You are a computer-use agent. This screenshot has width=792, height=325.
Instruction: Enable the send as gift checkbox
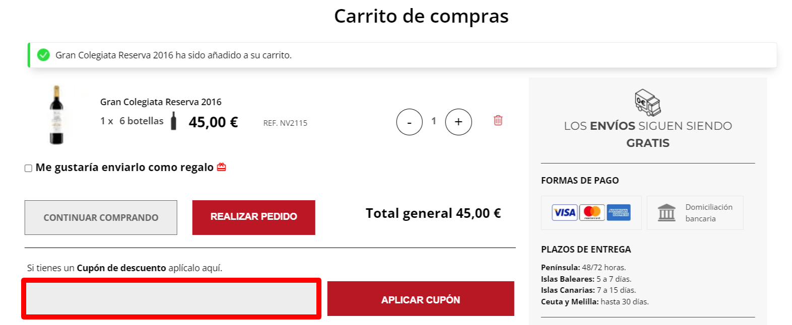click(29, 168)
